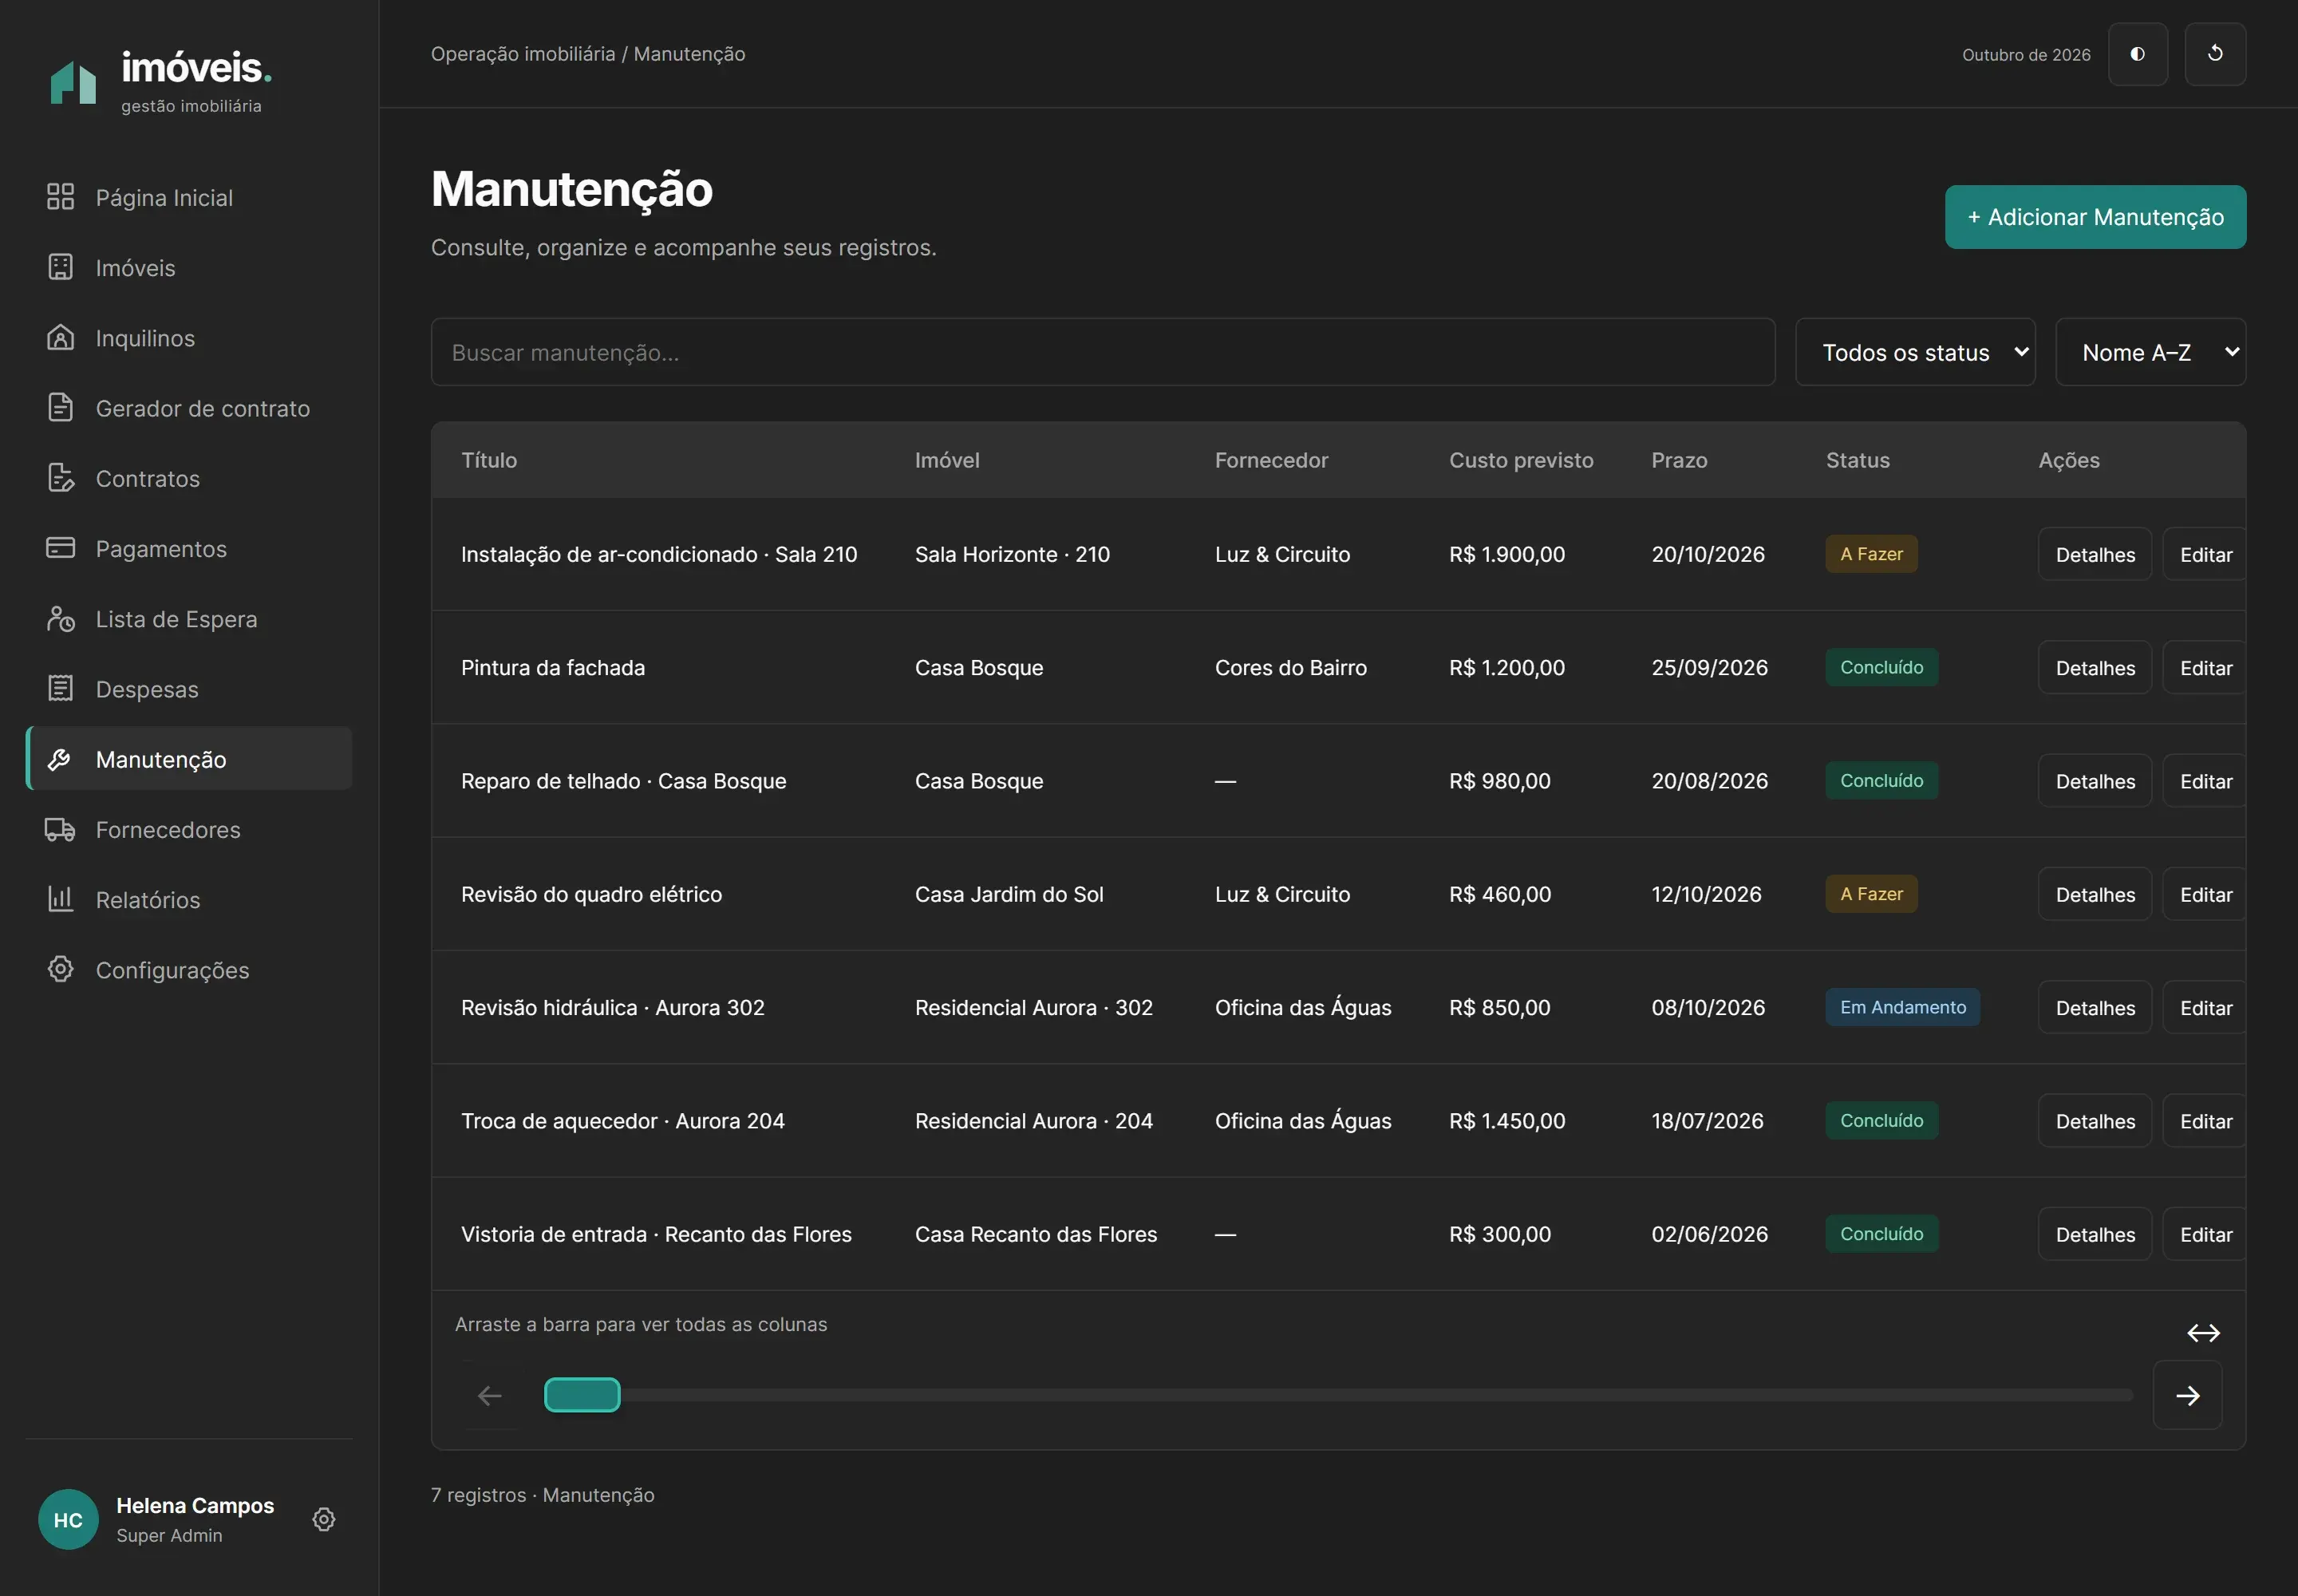
Task: Click Editar for Vistoria de entrada row
Action: [2205, 1234]
